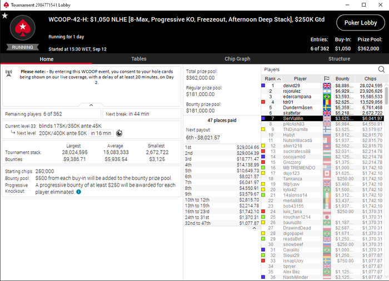Select player deivid29 in the list
The width and height of the screenshot is (389, 281).
point(322,86)
